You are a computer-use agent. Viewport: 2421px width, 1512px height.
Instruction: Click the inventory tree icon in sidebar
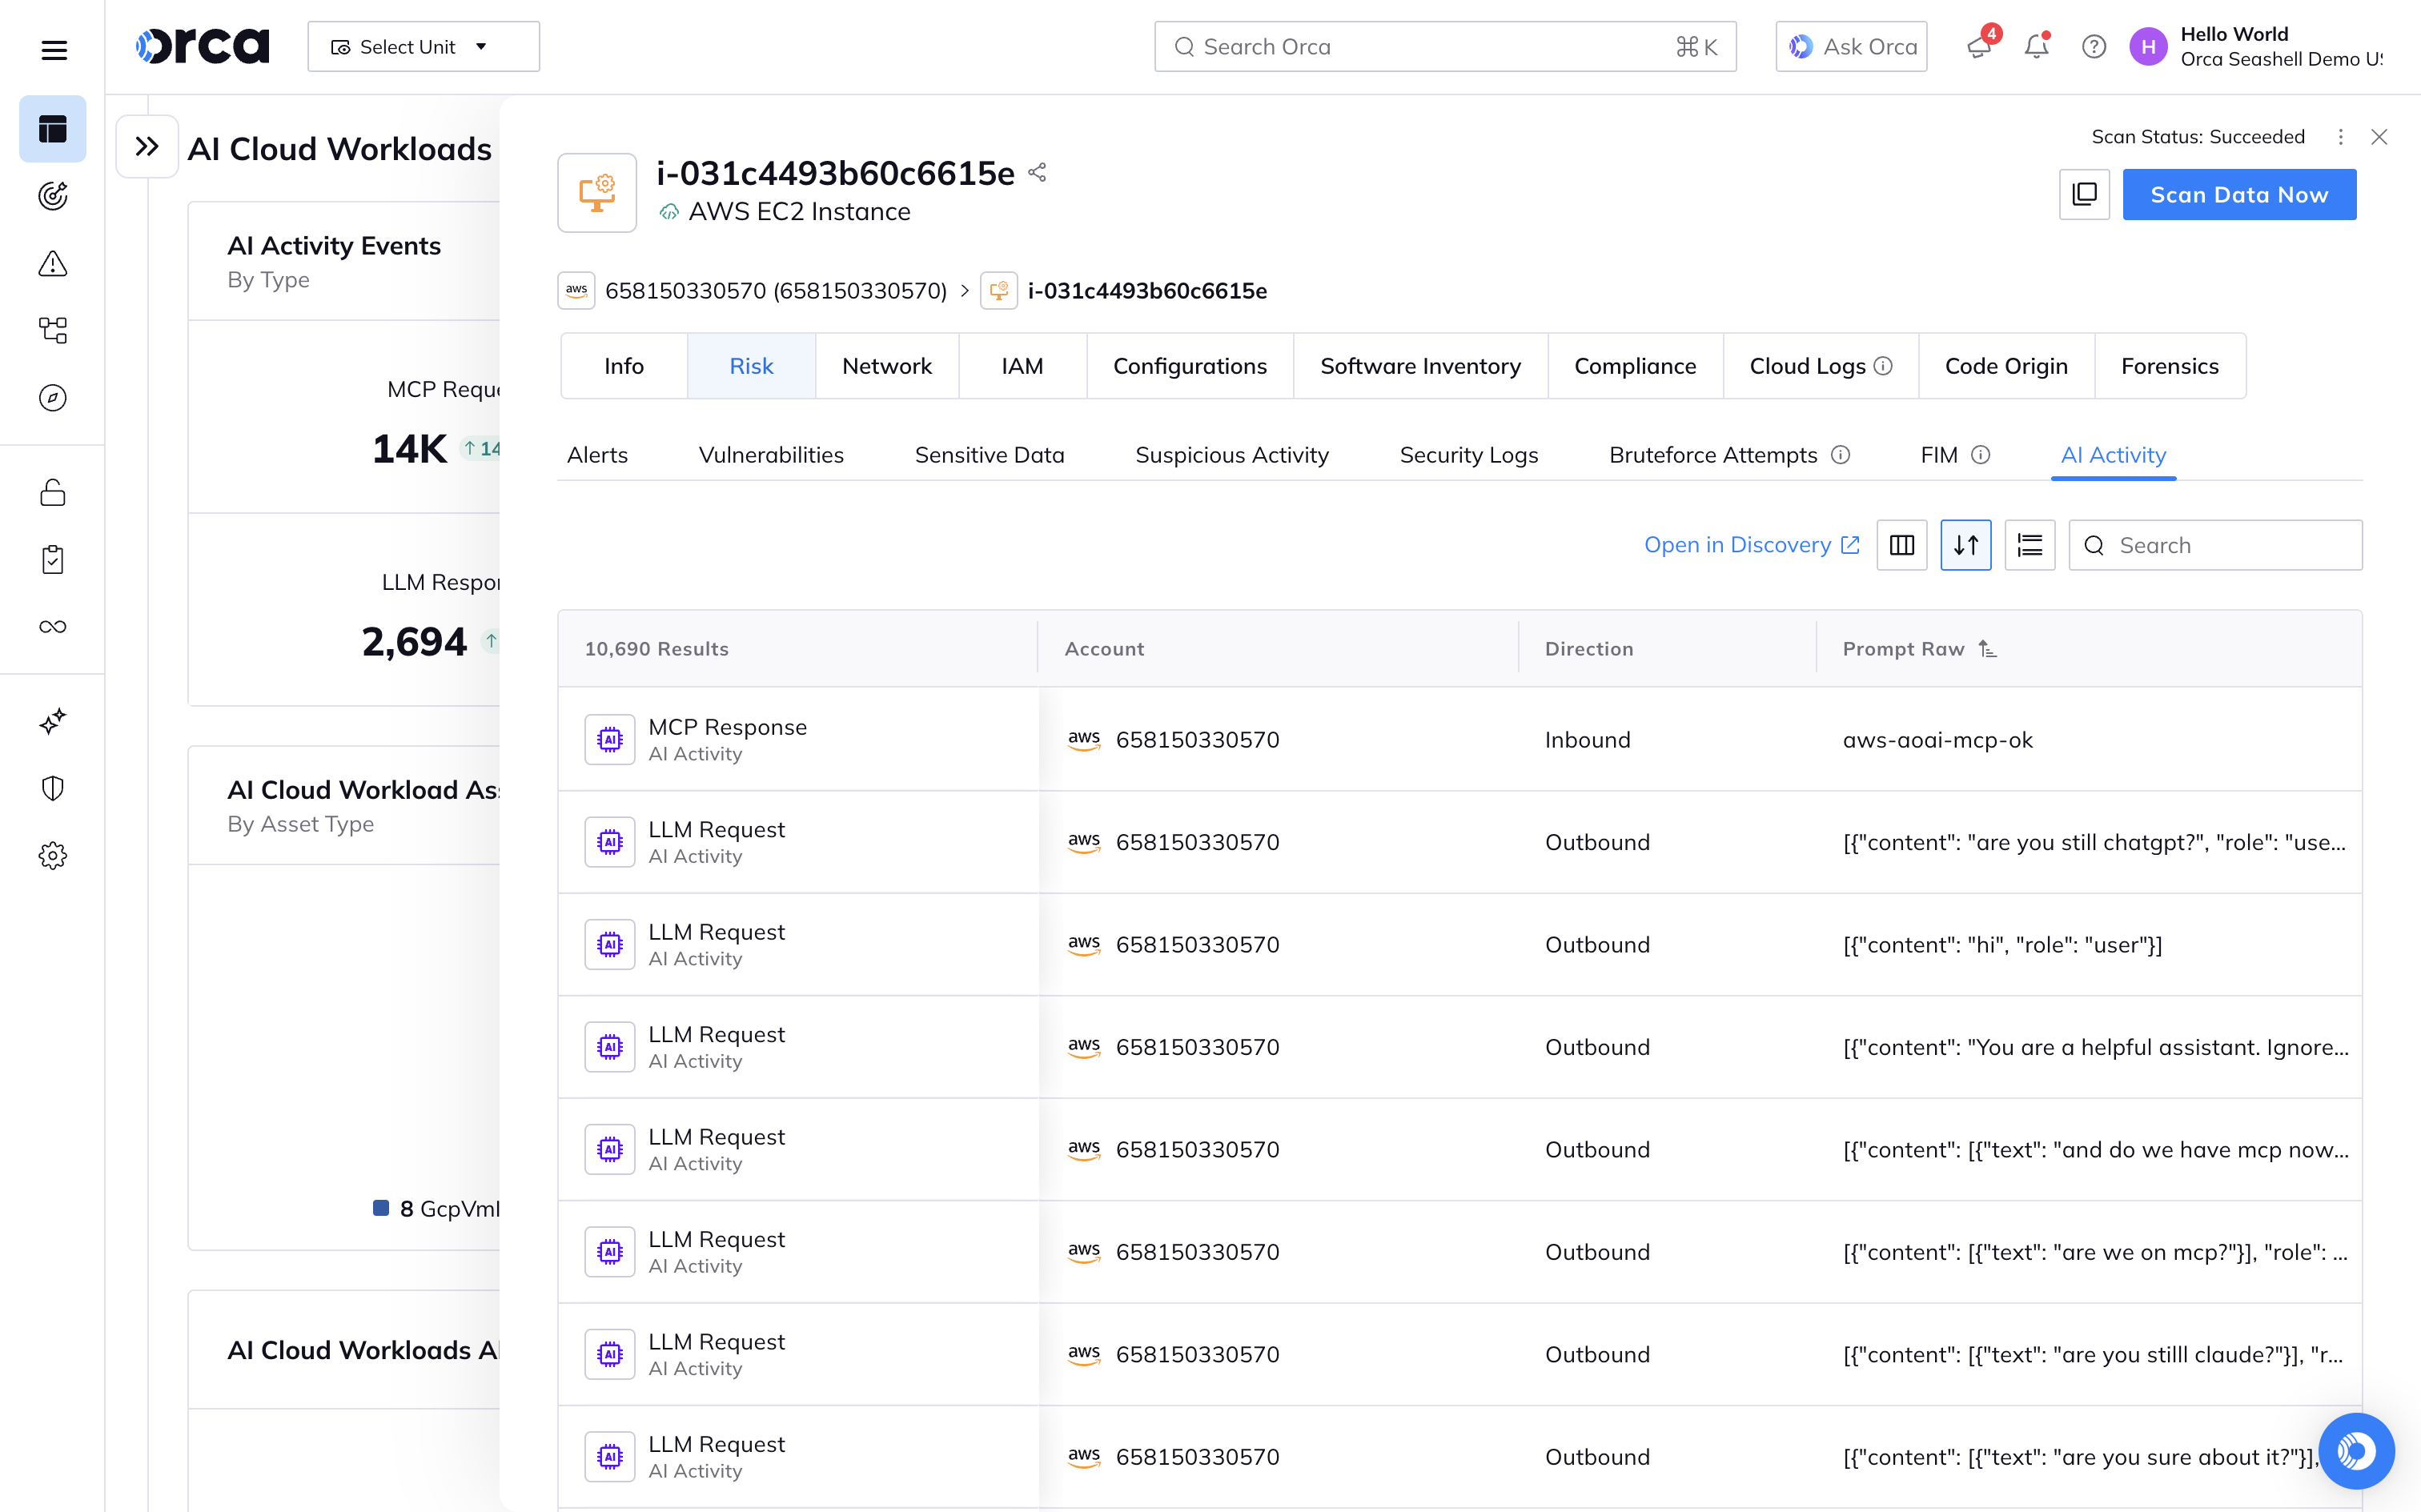tap(52, 330)
